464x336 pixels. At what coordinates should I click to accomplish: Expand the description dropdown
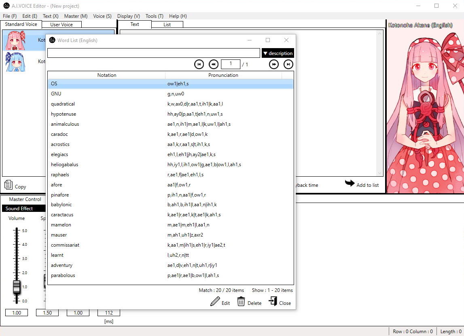pyautogui.click(x=278, y=53)
